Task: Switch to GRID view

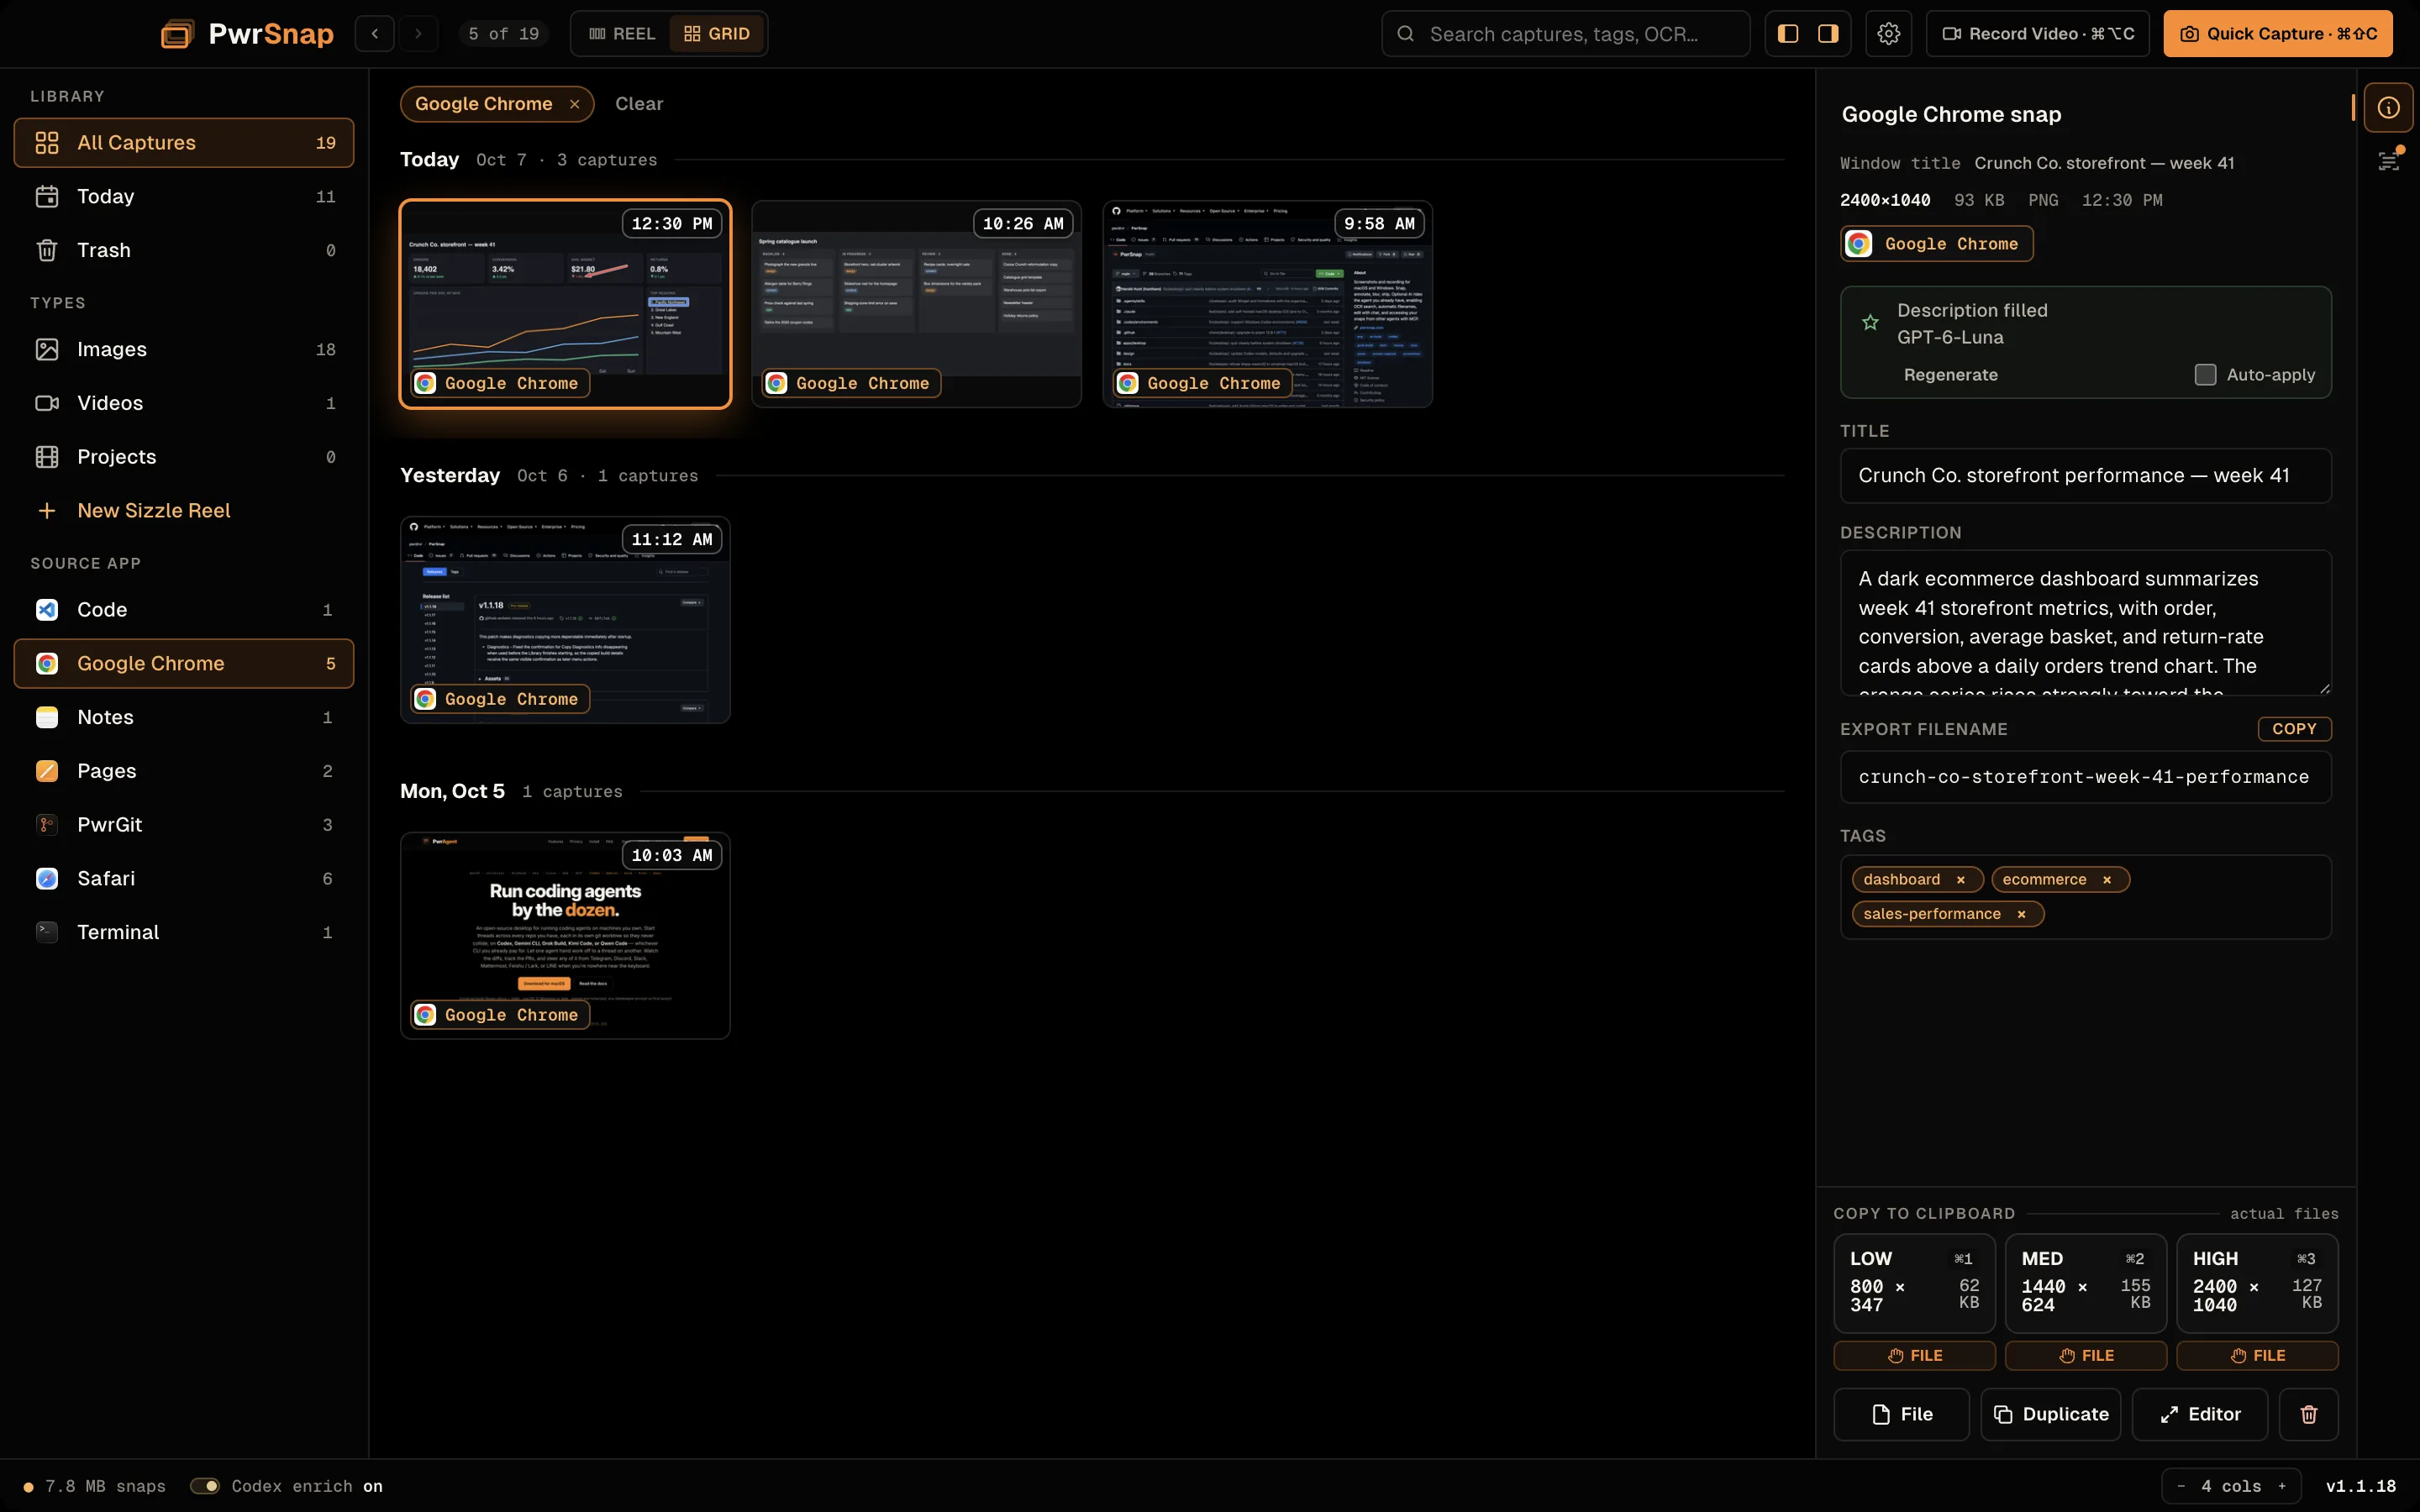Action: point(717,34)
